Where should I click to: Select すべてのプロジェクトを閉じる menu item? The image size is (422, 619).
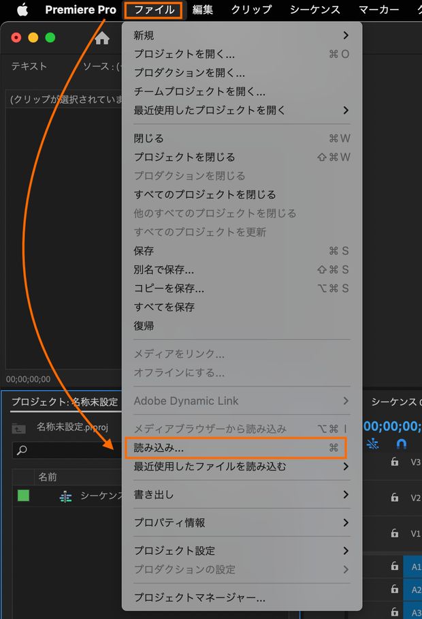(242, 194)
